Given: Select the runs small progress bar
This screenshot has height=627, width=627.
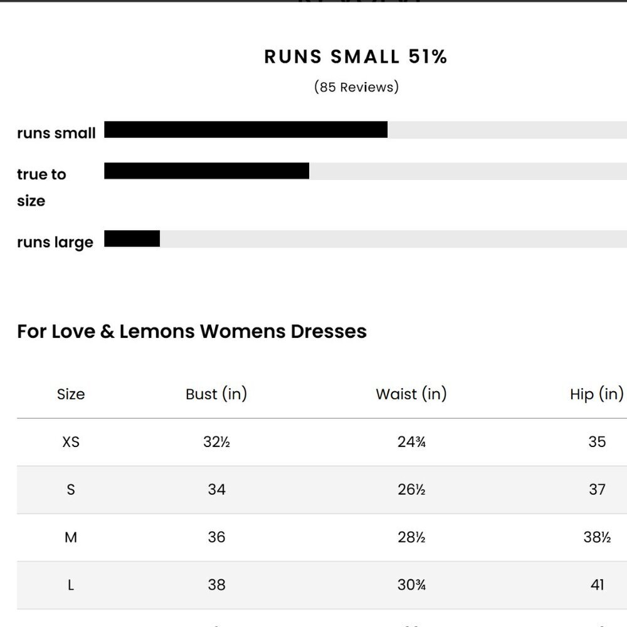Looking at the screenshot, I should (366, 130).
